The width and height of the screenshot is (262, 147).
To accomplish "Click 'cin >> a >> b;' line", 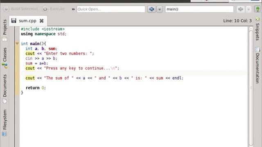I will tap(41, 58).
